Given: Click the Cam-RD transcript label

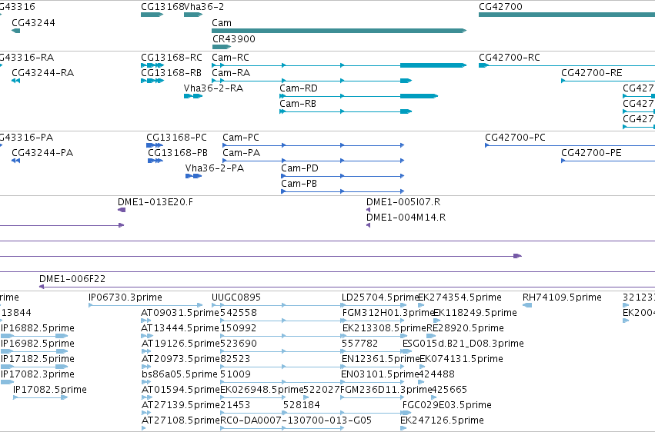Looking at the screenshot, I should 299,88.
